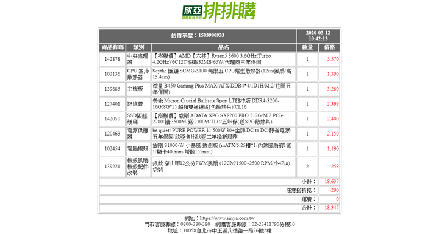Click the ADATA XPG SX8200 PRO name
The image size is (439, 234).
click(x=218, y=119)
